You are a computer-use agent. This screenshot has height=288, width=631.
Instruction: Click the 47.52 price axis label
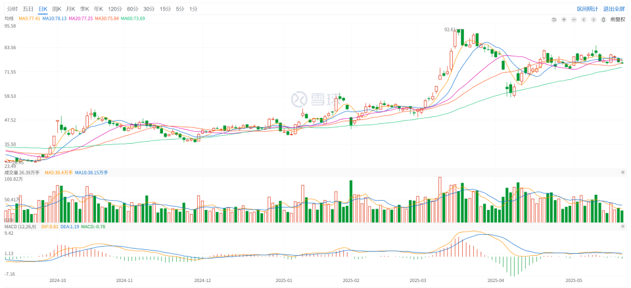coord(10,119)
